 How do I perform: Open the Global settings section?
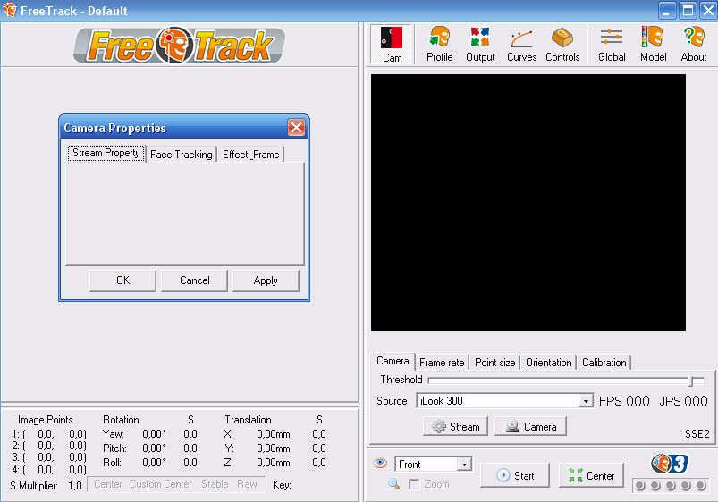tap(612, 45)
